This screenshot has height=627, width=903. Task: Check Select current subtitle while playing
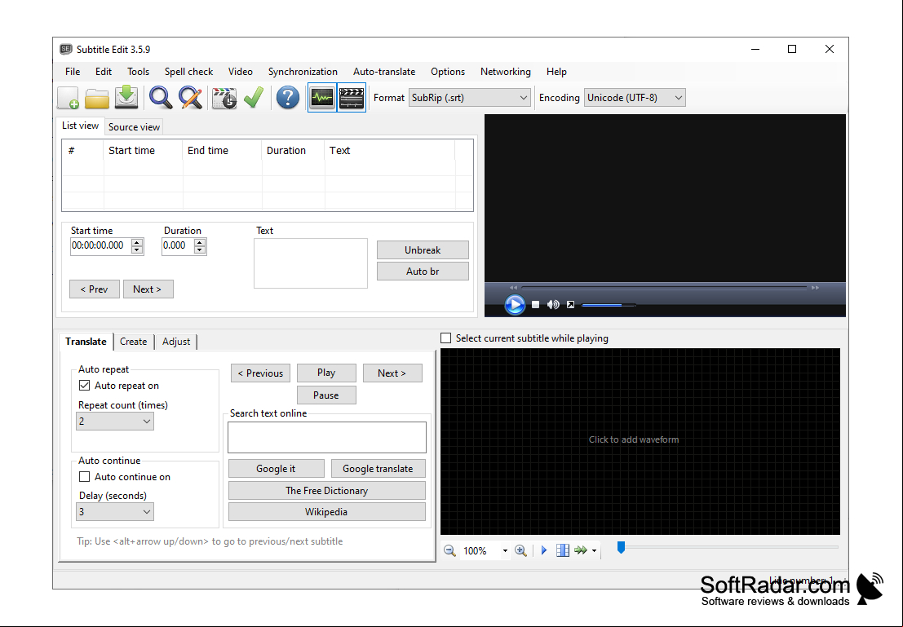click(445, 338)
